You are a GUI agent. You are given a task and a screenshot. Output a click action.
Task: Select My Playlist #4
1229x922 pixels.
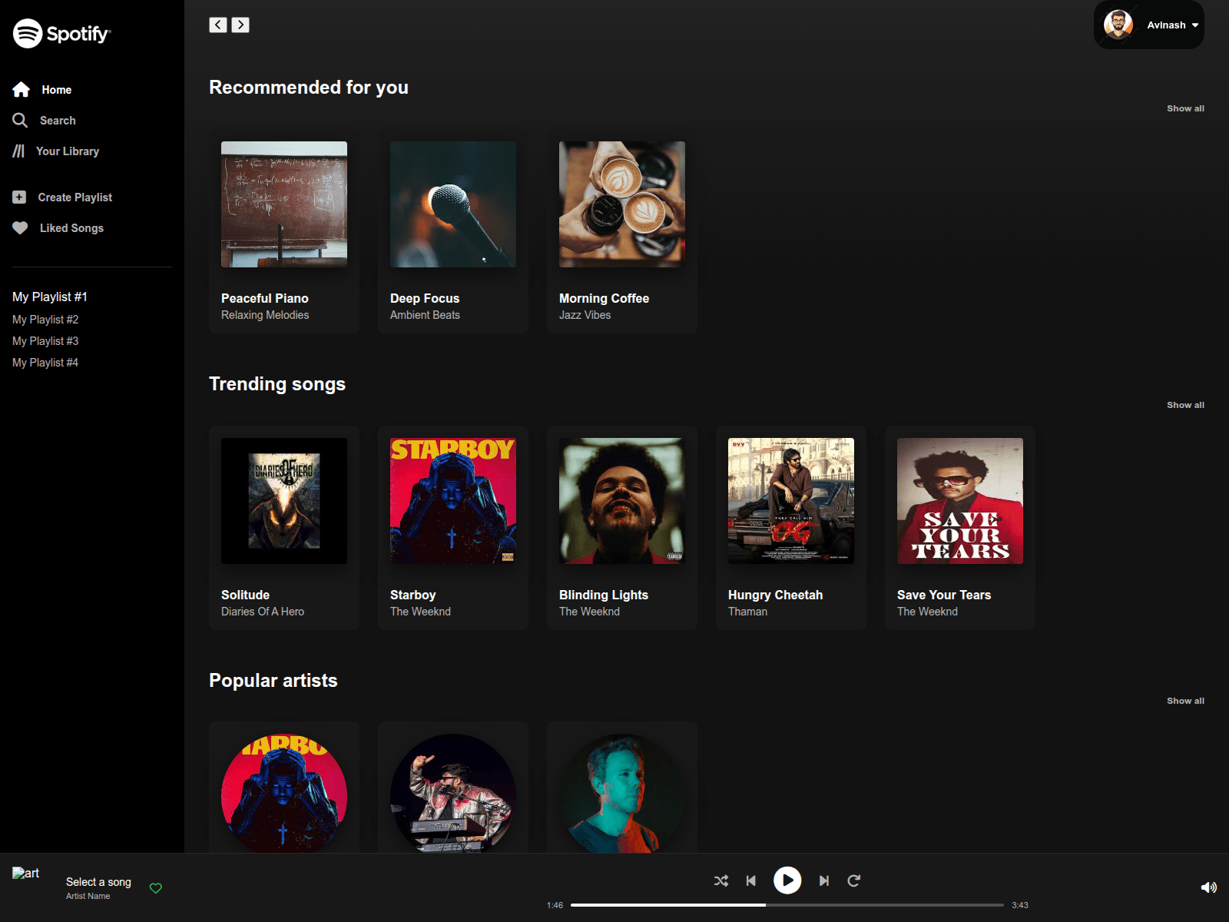45,362
